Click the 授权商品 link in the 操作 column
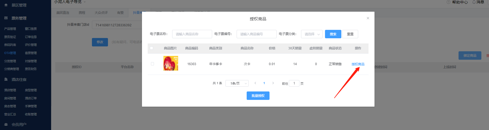The width and height of the screenshot is (489, 130). 358,64
